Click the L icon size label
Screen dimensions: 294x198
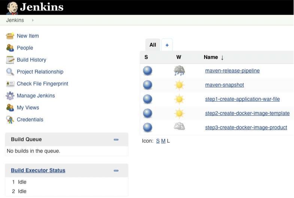pos(169,141)
